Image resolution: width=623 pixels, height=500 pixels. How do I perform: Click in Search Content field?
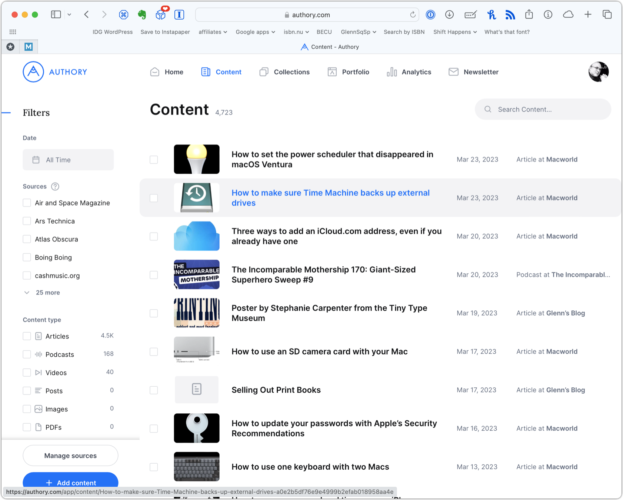pos(543,109)
